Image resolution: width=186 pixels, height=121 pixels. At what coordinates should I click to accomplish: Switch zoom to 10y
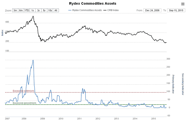50,10
